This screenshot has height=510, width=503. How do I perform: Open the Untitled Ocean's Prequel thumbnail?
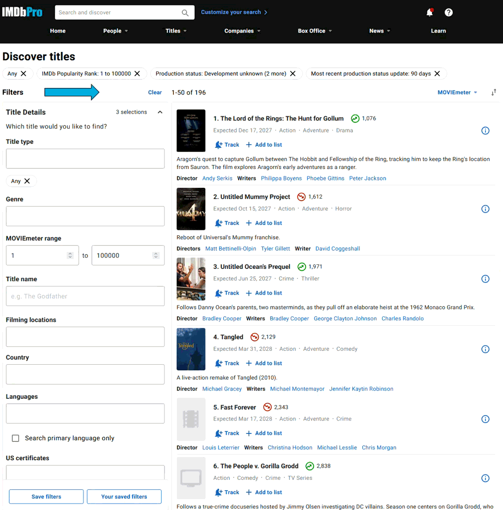(x=191, y=279)
